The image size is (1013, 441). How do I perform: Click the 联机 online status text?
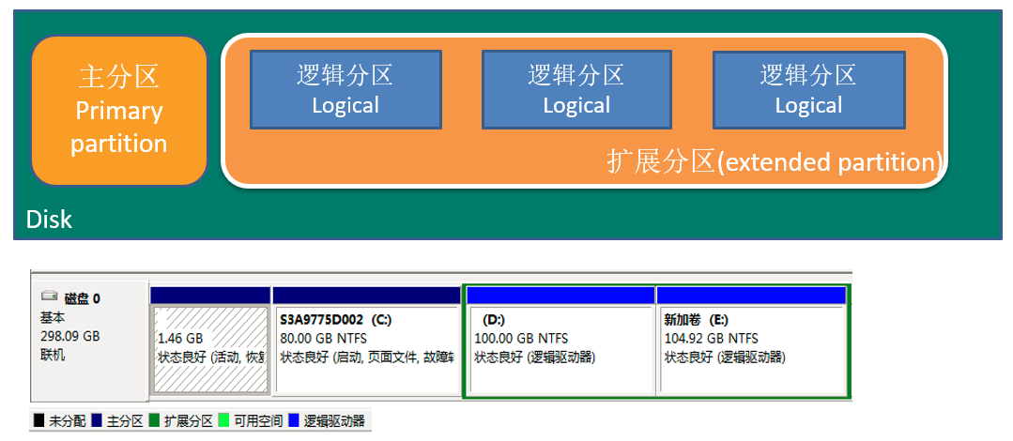(x=53, y=355)
